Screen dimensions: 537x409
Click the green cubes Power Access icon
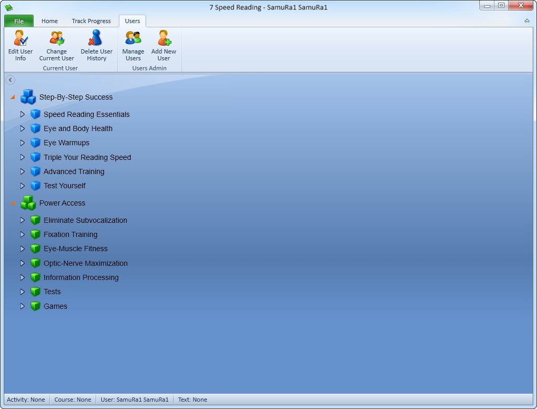pos(28,203)
